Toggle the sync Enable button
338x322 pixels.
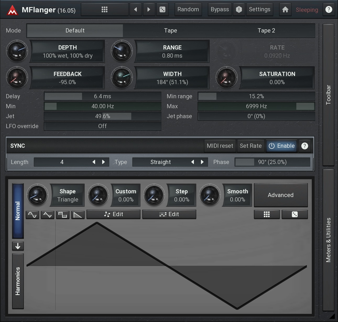pos(282,146)
